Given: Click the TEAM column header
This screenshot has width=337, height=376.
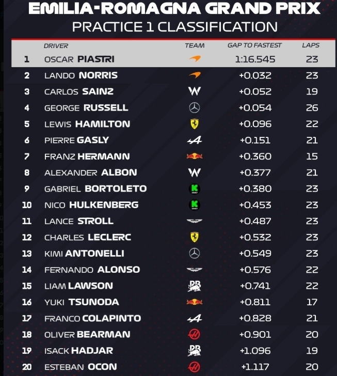Looking at the screenshot, I should point(195,46).
